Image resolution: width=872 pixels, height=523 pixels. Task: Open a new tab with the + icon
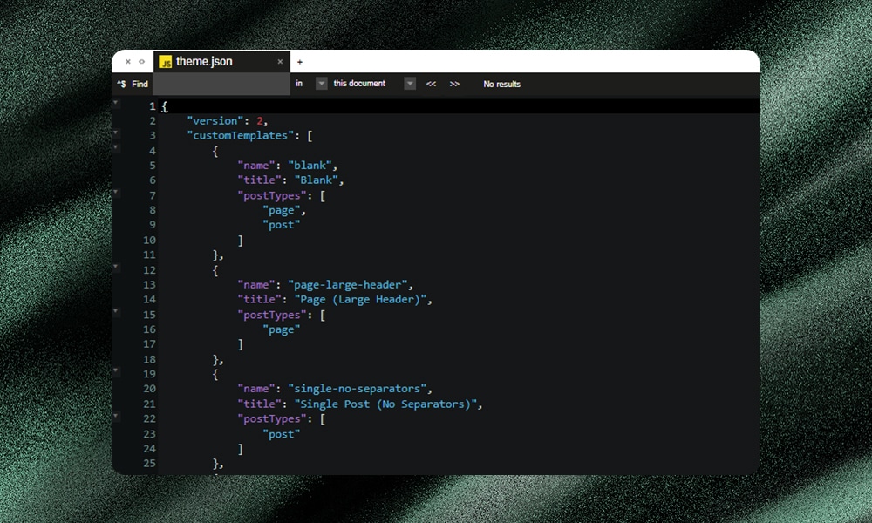coord(300,61)
